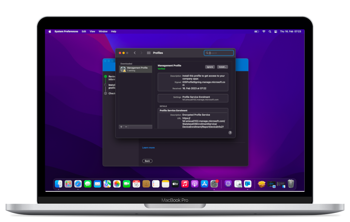Open the Apple menu
Screen dimensions: 350x222
(x=50, y=32)
